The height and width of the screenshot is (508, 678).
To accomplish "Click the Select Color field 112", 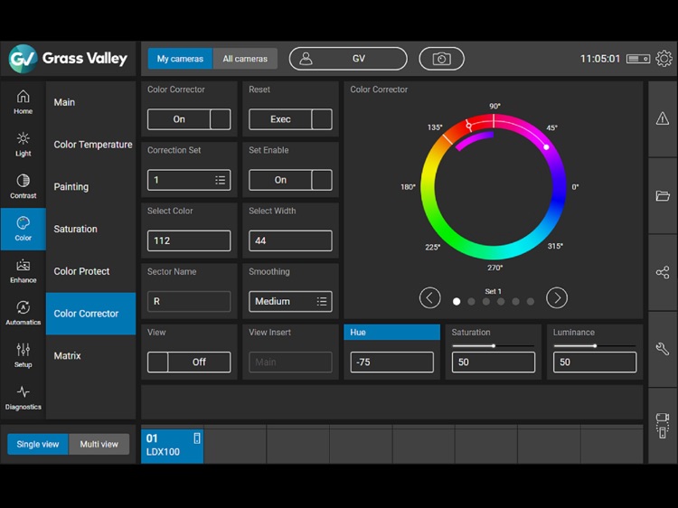I will pyautogui.click(x=189, y=240).
